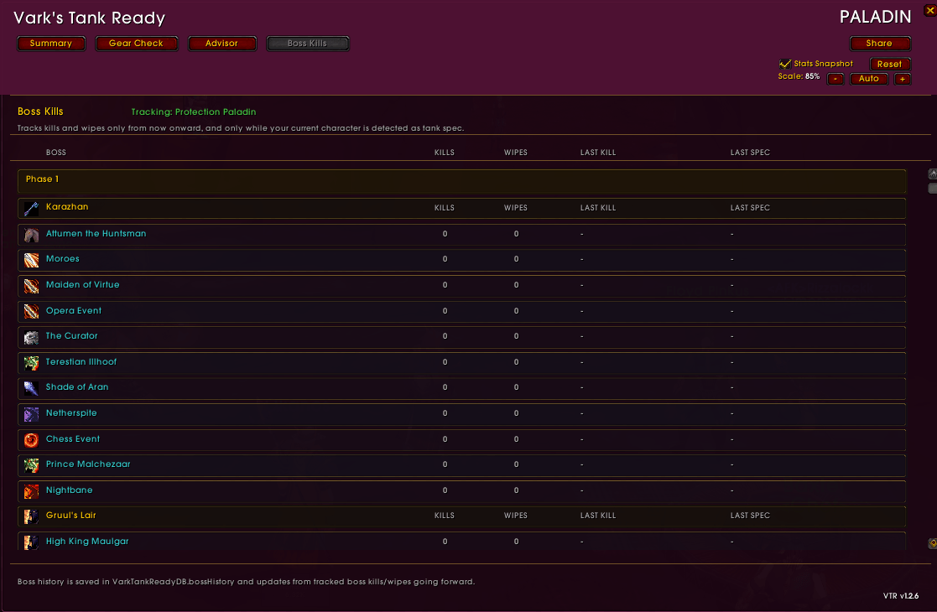
Task: Click the scrollbar down arrow
Action: [932, 543]
